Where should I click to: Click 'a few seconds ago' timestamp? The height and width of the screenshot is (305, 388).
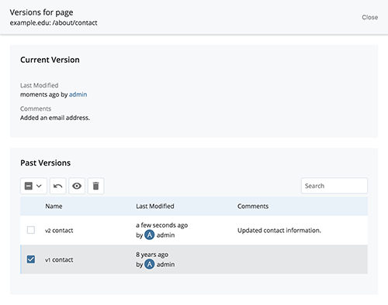162,225
